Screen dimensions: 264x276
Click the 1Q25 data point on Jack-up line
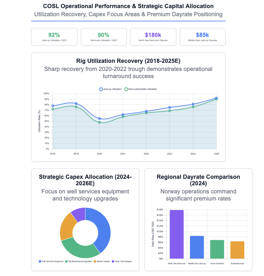(x=216, y=98)
